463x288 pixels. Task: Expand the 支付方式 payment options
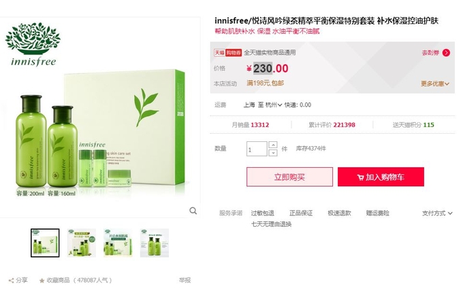point(437,213)
